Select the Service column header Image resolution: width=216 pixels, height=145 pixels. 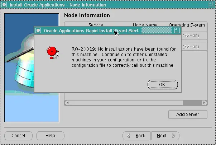(x=96, y=25)
